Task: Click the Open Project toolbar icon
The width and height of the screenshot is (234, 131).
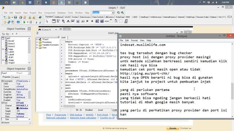Action: (x=24, y=17)
